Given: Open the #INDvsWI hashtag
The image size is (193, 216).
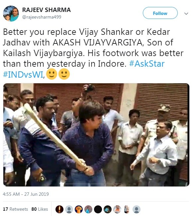Looking at the screenshot, I should pos(23,75).
